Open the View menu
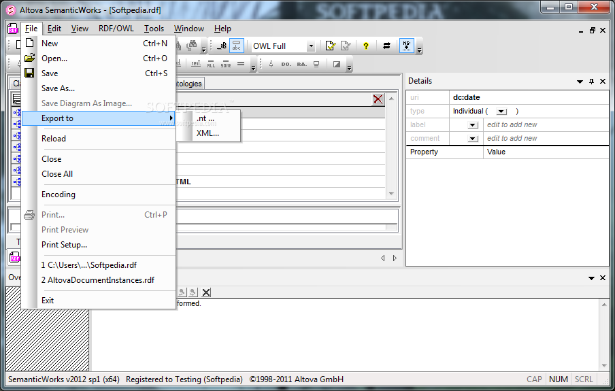Screen dimensions: 615x391 click(x=80, y=29)
